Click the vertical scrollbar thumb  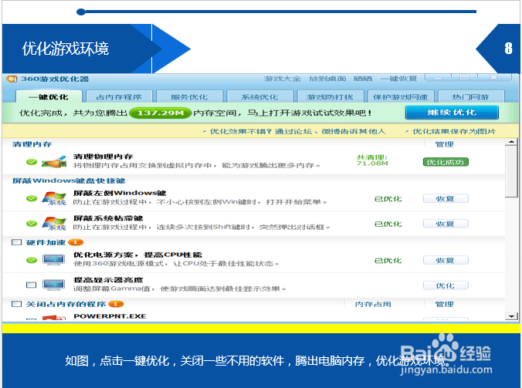coord(512,171)
